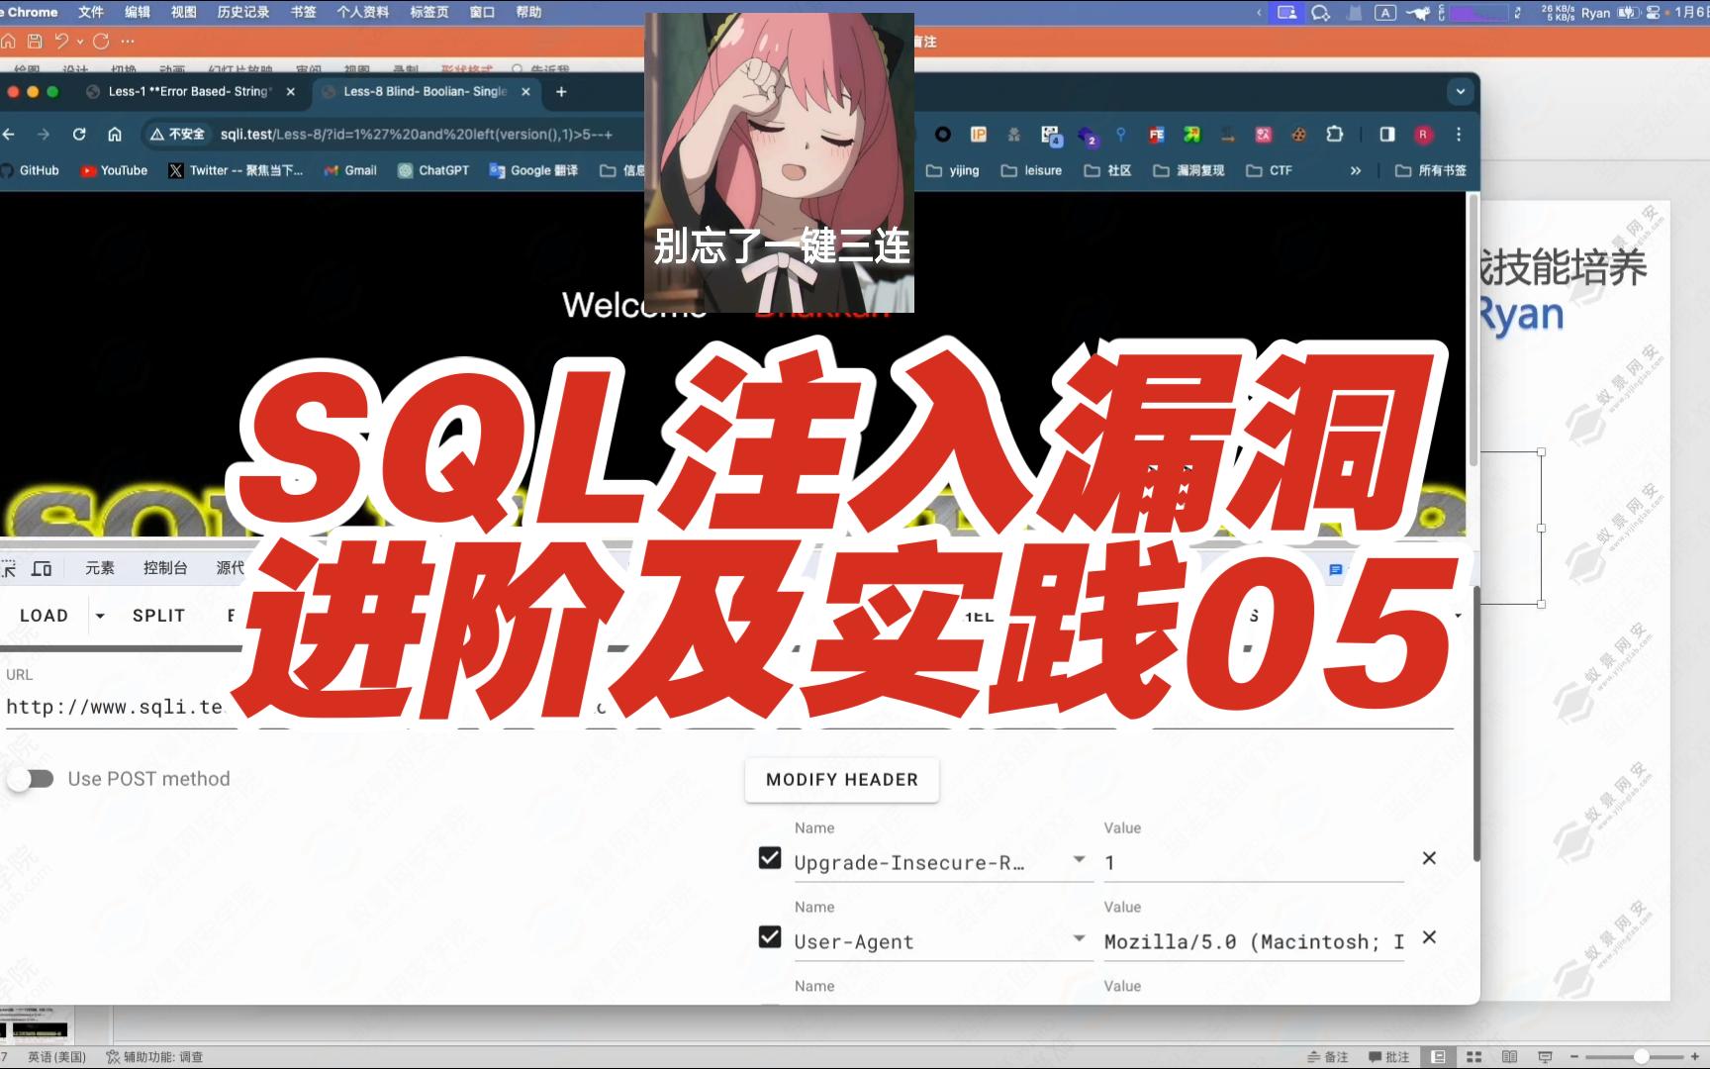Click the Chrome address bar URL
This screenshot has height=1069, width=1710.
417,135
